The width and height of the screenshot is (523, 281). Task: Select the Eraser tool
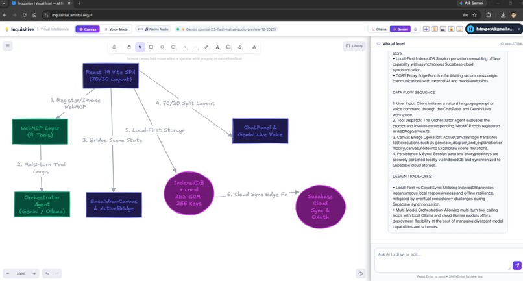[240, 47]
